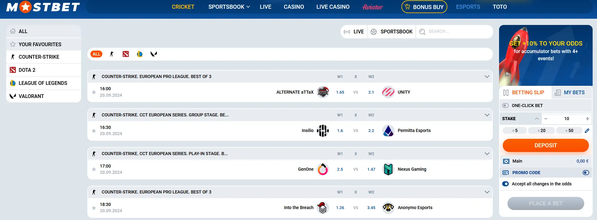Click the edit stake presets pencil icon
Image resolution: width=597 pixels, height=220 pixels.
tap(587, 131)
